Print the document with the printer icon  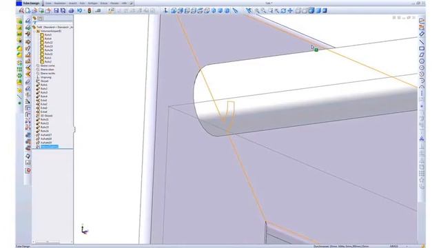[71, 11]
